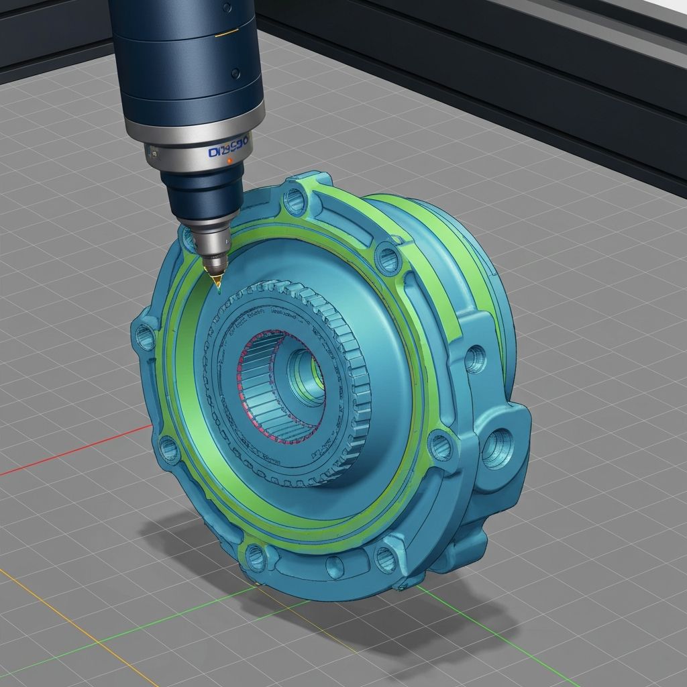Click the probe stylus tip touching the part
Viewport: 687px width, 687px height.
[218, 287]
